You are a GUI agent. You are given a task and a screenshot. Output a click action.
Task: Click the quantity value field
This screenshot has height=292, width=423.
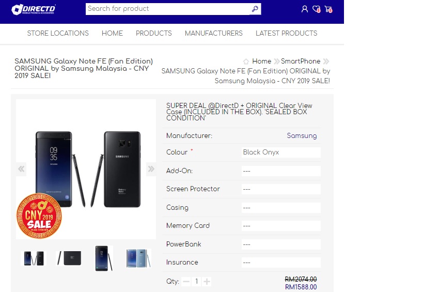[x=196, y=282]
